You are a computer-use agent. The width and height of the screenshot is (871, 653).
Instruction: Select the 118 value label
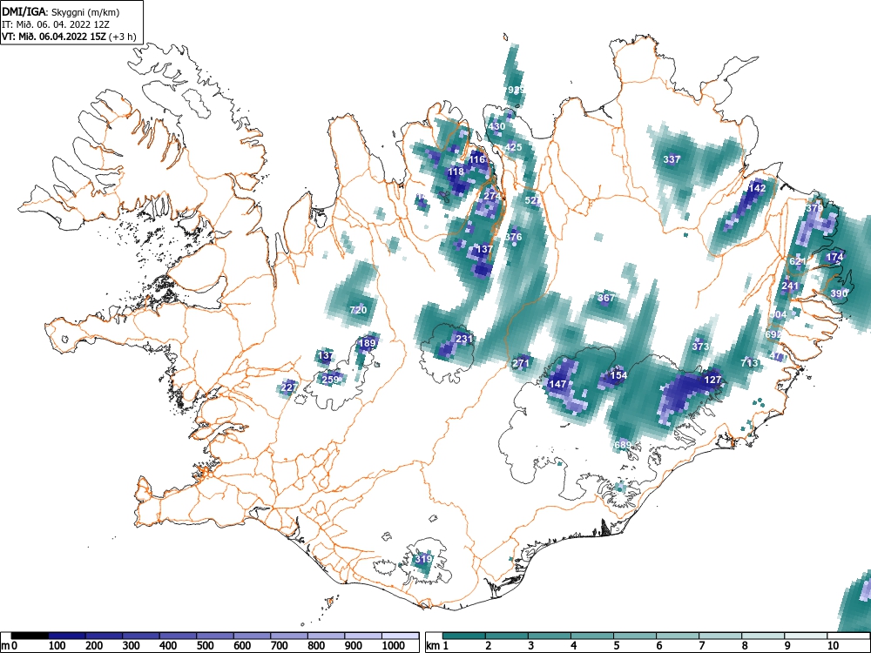[x=456, y=172]
